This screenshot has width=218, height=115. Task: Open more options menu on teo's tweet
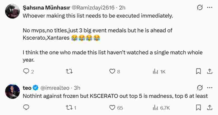pos(210,88)
